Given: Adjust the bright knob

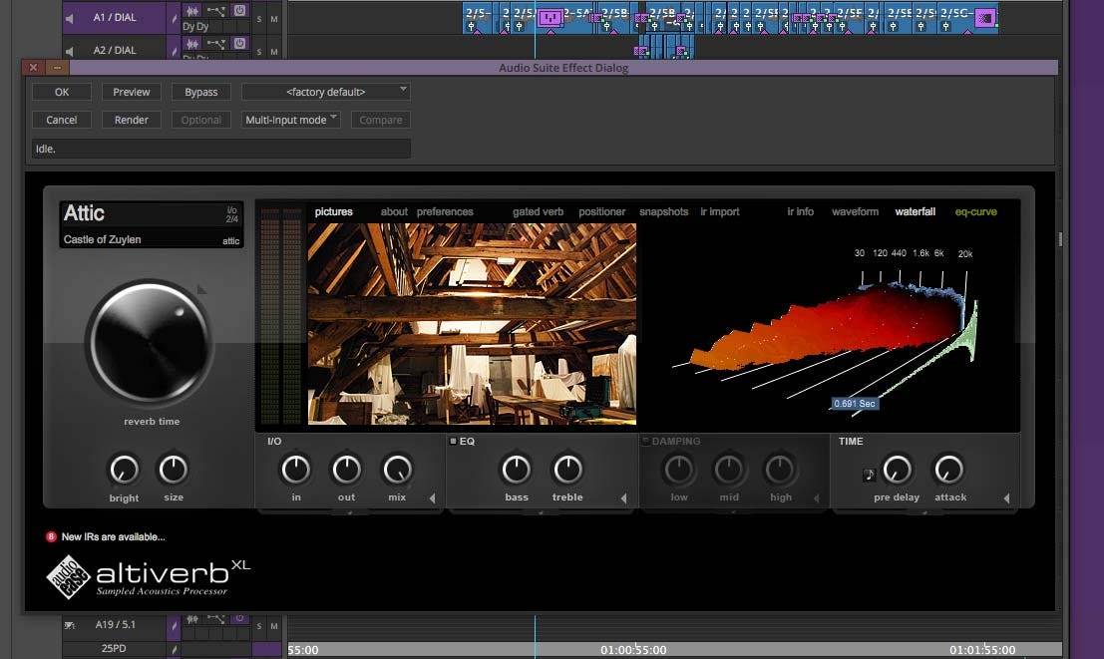Looking at the screenshot, I should tap(124, 470).
